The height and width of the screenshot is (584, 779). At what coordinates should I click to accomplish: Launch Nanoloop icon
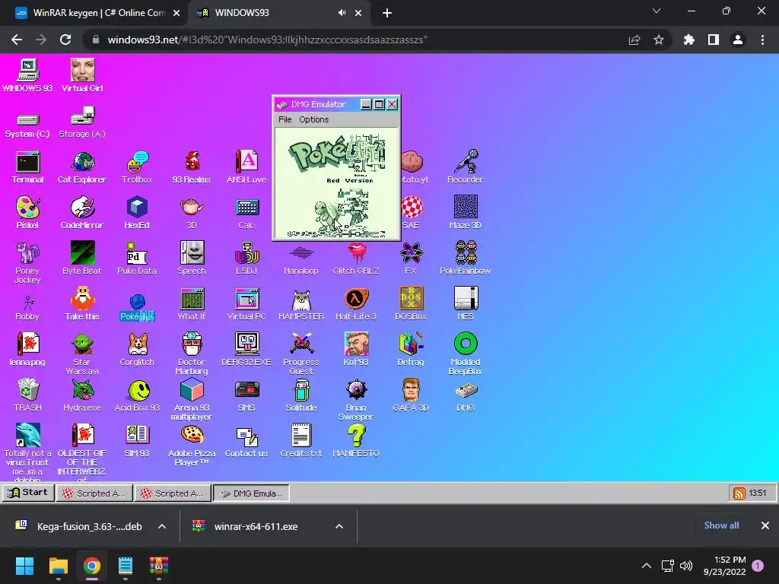pyautogui.click(x=301, y=259)
